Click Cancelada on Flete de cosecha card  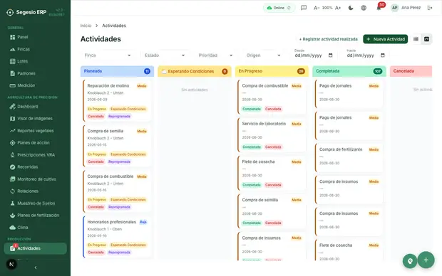(273, 185)
